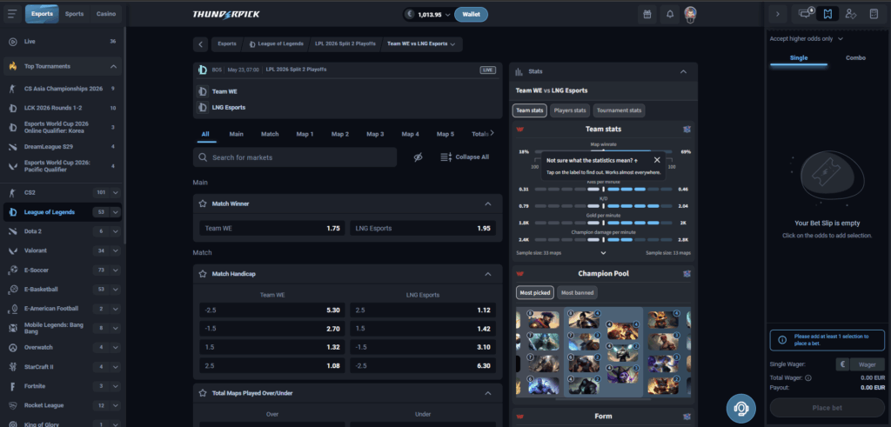Open DreamLeague S29 tournament
The image size is (891, 427).
point(62,146)
